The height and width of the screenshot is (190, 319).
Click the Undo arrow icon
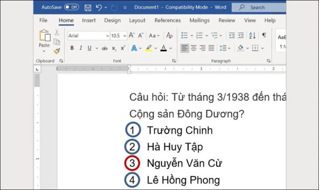(99, 7)
